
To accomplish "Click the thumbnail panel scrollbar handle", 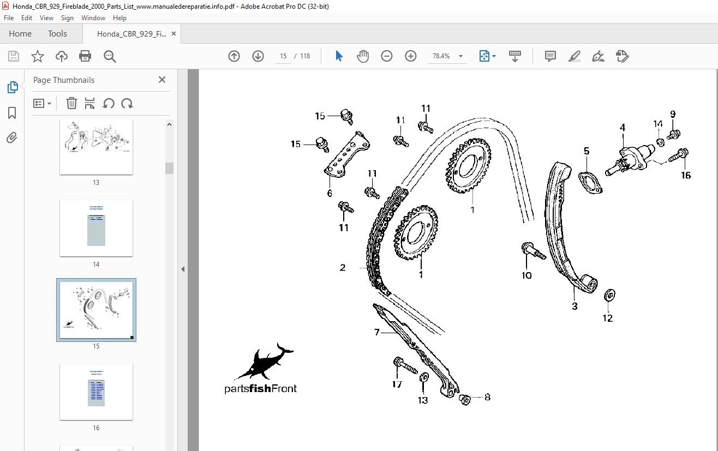I will [x=169, y=168].
